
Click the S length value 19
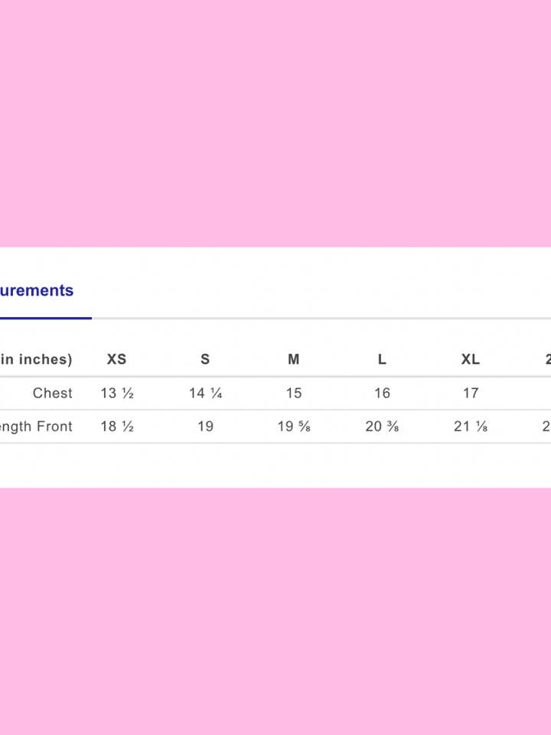[x=205, y=426]
